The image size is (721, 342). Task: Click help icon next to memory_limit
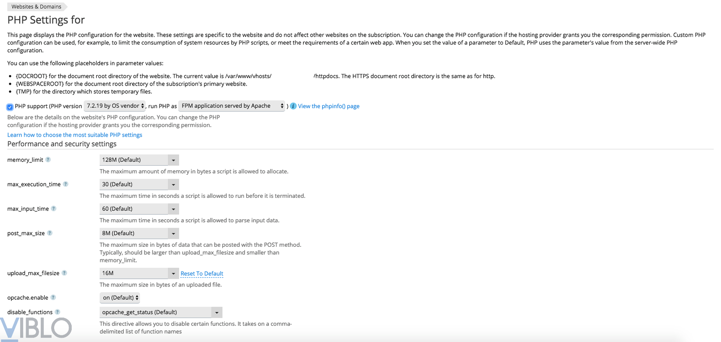click(x=48, y=160)
